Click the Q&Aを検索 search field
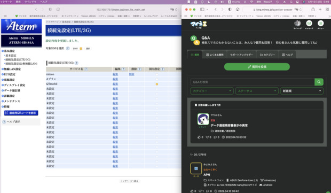The height and width of the screenshot is (193, 331). tap(253, 82)
